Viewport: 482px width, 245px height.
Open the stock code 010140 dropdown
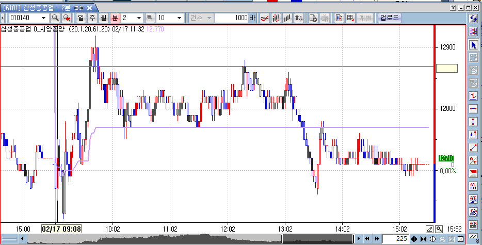click(43, 18)
